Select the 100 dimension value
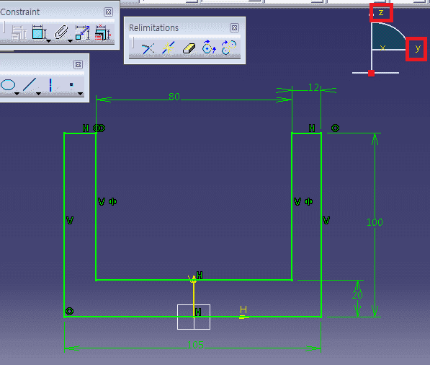Screen dimensions: 430x365 pyautogui.click(x=375, y=222)
